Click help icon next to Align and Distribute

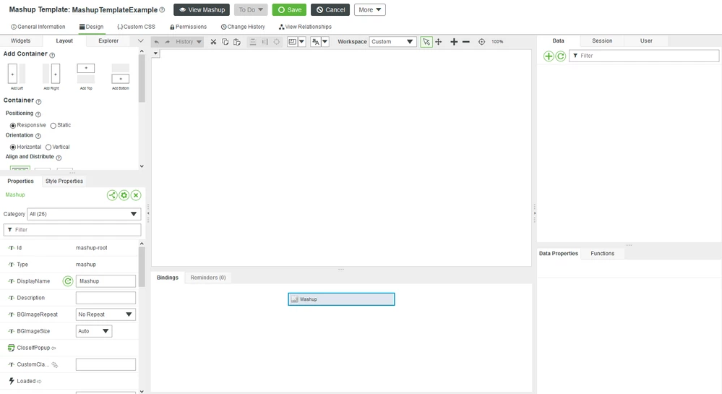pyautogui.click(x=59, y=158)
